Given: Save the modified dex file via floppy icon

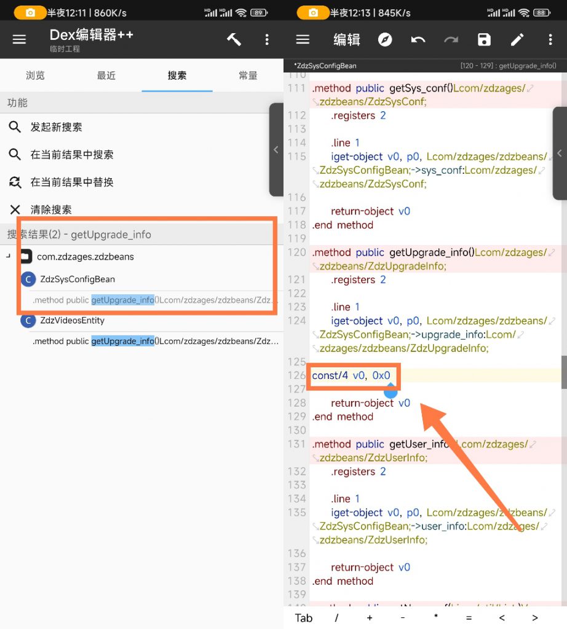Looking at the screenshot, I should pyautogui.click(x=484, y=39).
